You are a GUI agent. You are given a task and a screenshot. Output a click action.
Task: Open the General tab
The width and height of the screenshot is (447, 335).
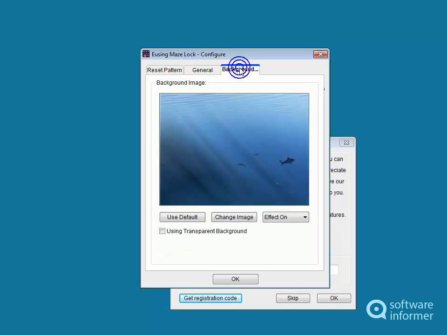pyautogui.click(x=203, y=70)
